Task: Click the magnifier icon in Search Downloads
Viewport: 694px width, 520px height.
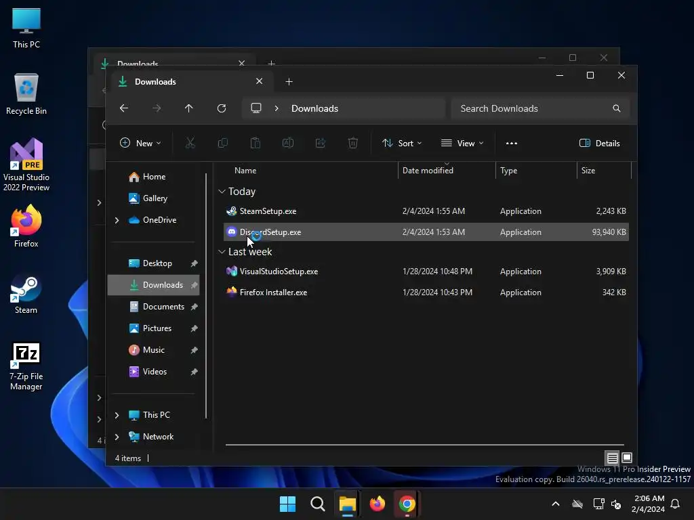Action: 617,108
